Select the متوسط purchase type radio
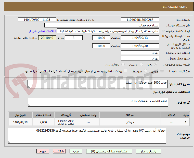The height and width of the screenshot is (158, 194). 146,71
